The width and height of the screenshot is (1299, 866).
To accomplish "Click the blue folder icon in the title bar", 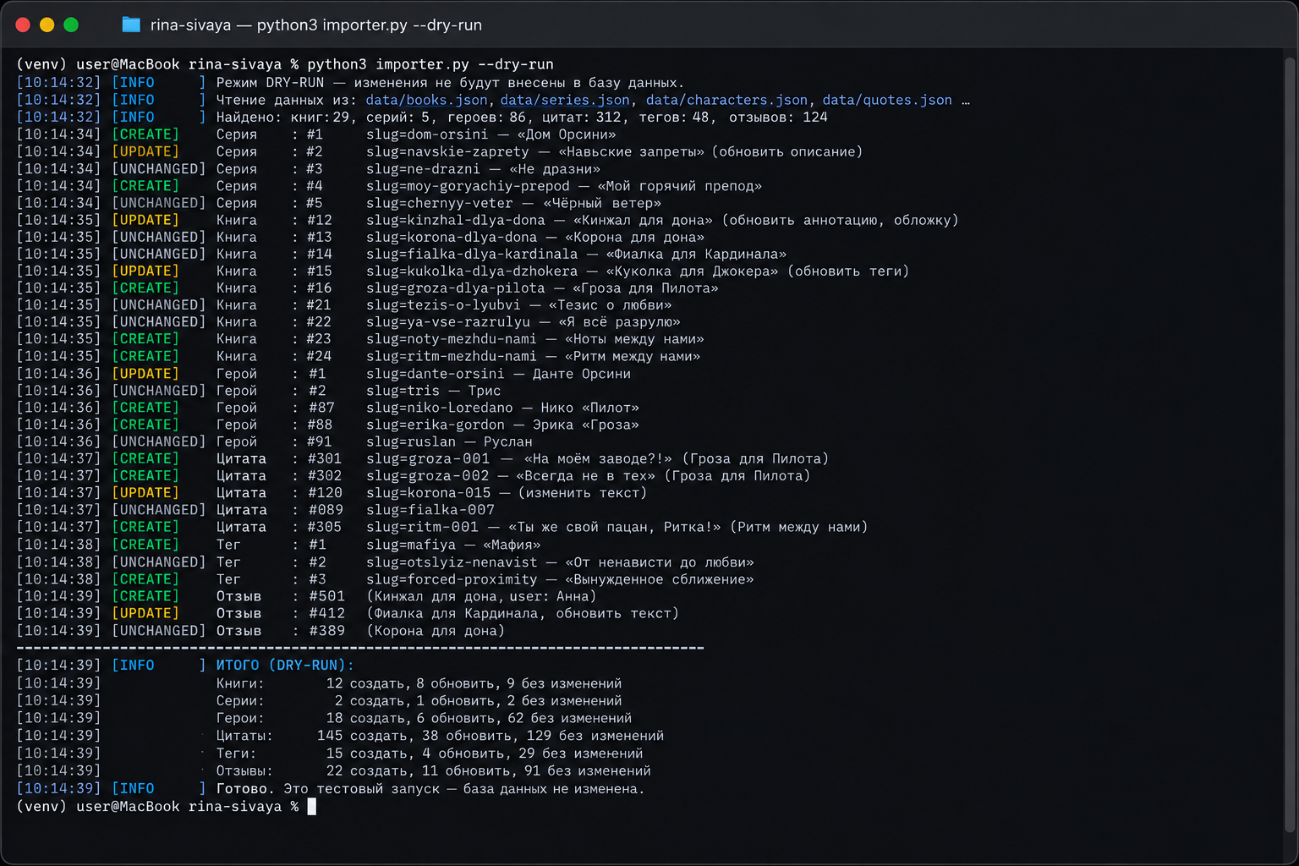I will point(131,25).
